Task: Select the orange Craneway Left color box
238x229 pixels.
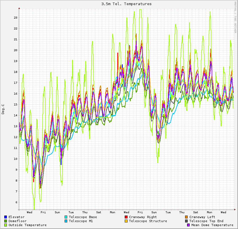Action: [186, 217]
